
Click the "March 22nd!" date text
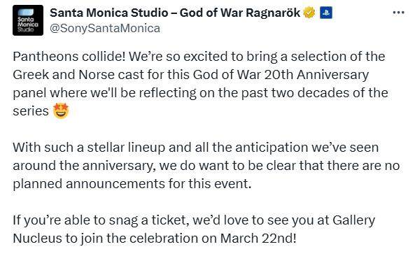[258, 239]
